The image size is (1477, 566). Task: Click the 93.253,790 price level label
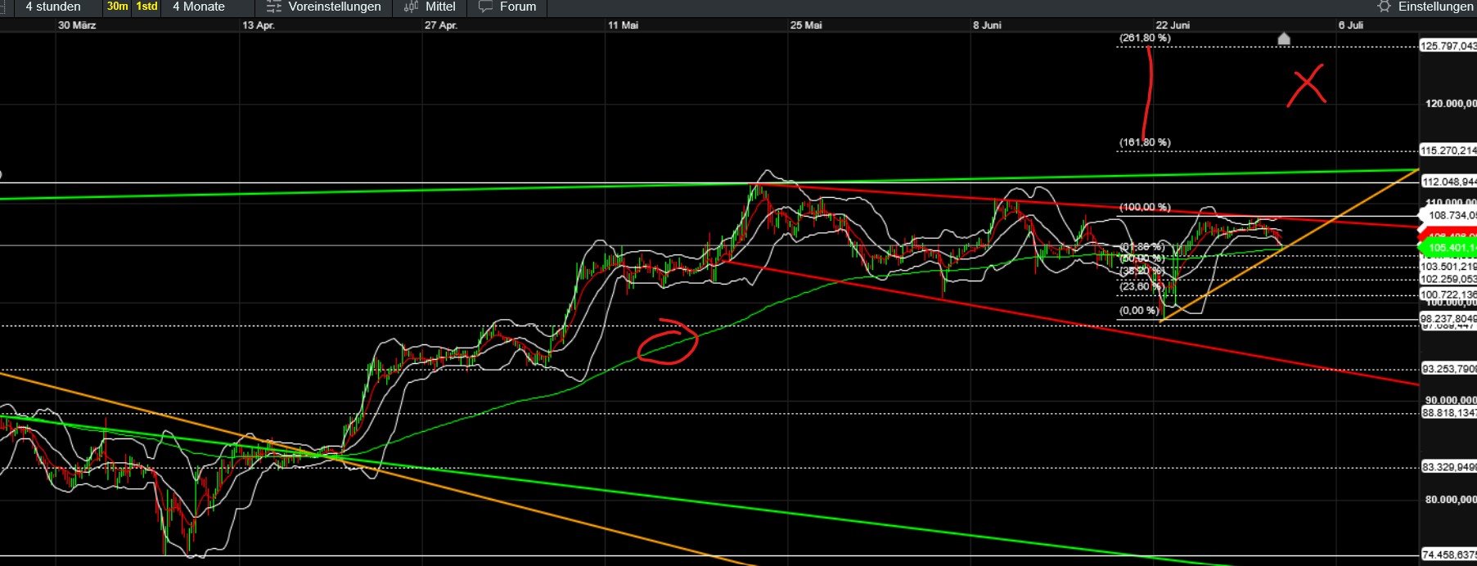1448,369
